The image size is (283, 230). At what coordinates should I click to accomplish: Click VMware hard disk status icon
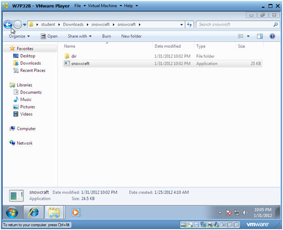point(183,225)
